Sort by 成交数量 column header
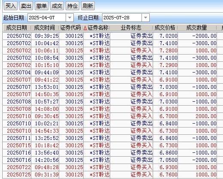Viewport: 223px width, 179px height. click(197, 28)
